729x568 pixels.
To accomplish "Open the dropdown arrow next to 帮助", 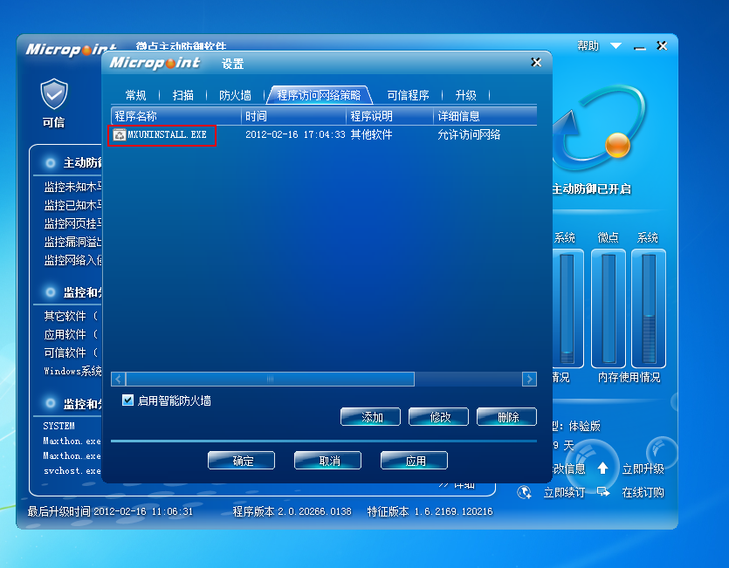I will click(x=616, y=45).
